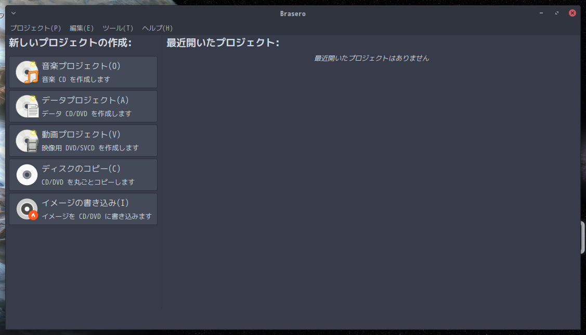Click description 音楽 CD を作成します
Screen dimensions: 586x335
(x=76, y=79)
